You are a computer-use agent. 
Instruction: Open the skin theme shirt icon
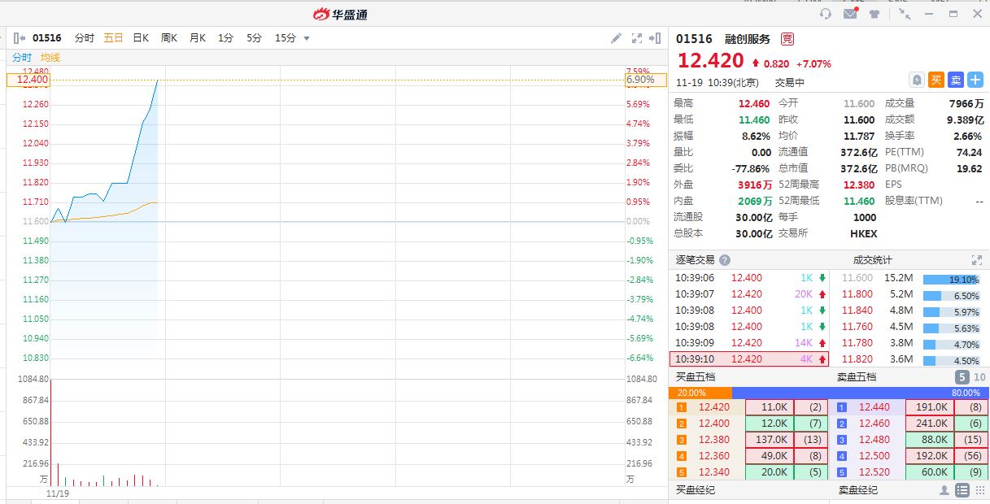(x=874, y=14)
